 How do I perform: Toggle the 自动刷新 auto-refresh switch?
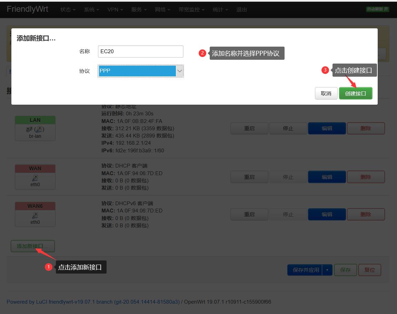click(x=377, y=9)
